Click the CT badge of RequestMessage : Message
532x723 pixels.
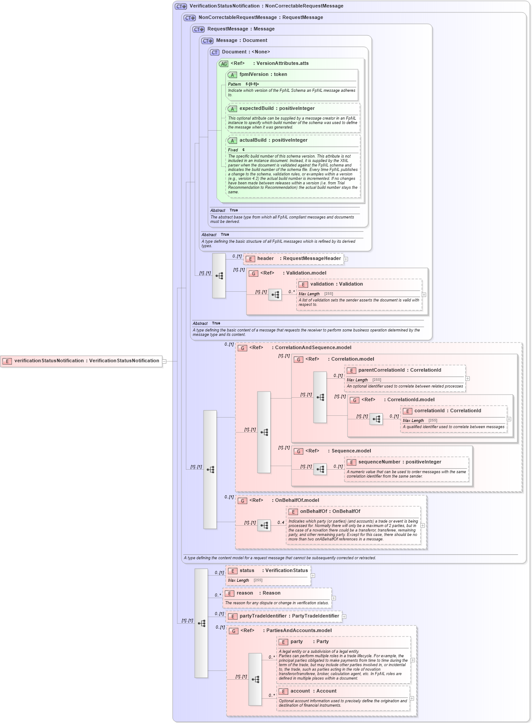coord(199,29)
